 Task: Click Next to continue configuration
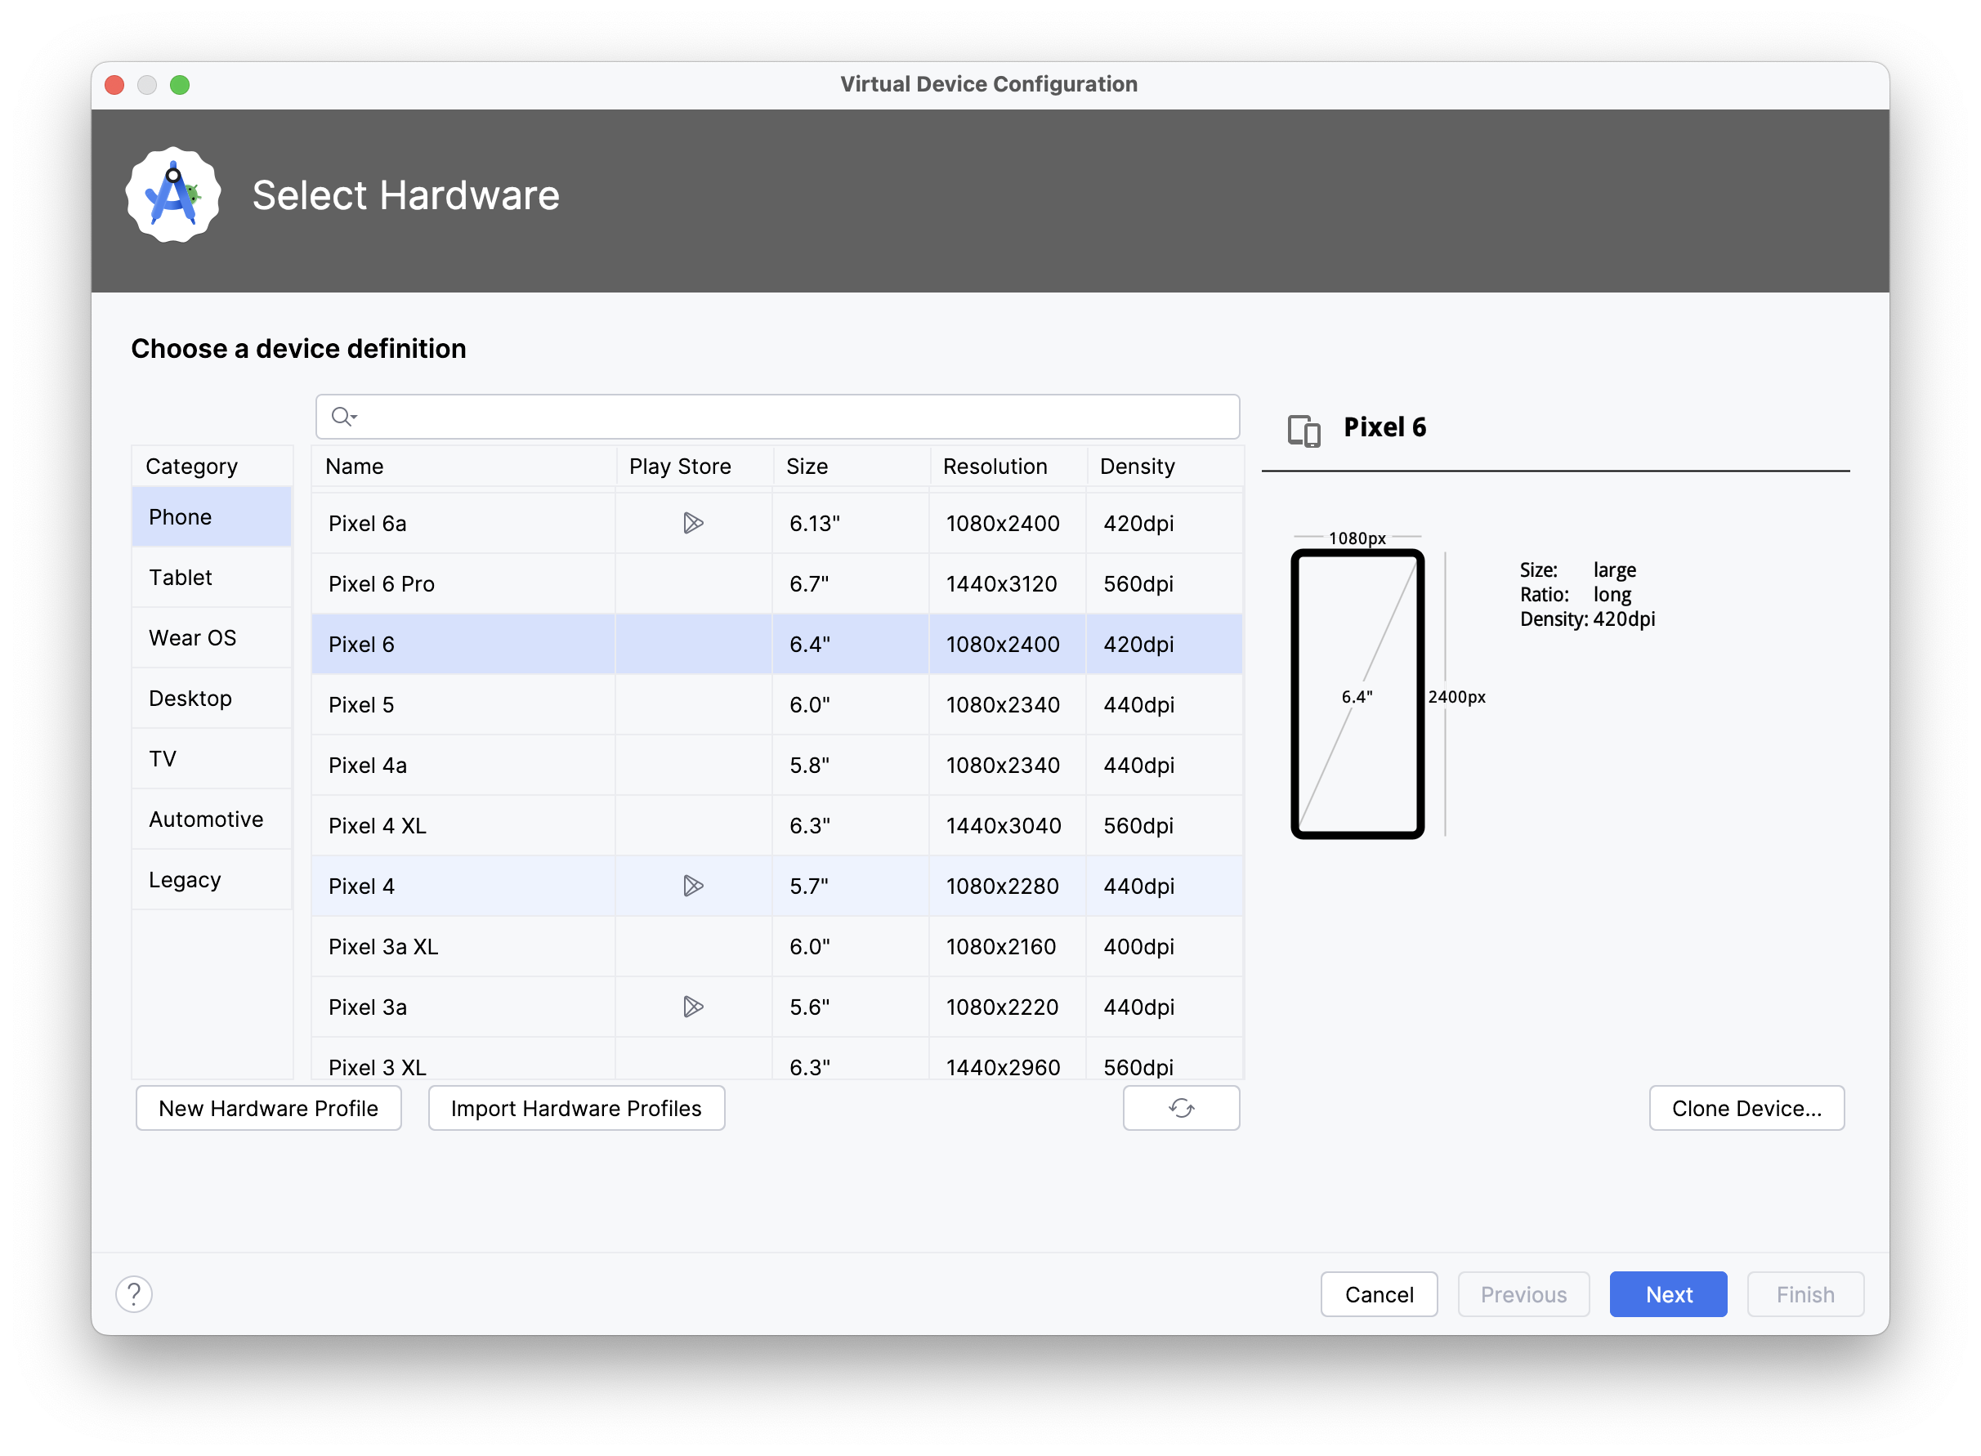[x=1668, y=1294]
